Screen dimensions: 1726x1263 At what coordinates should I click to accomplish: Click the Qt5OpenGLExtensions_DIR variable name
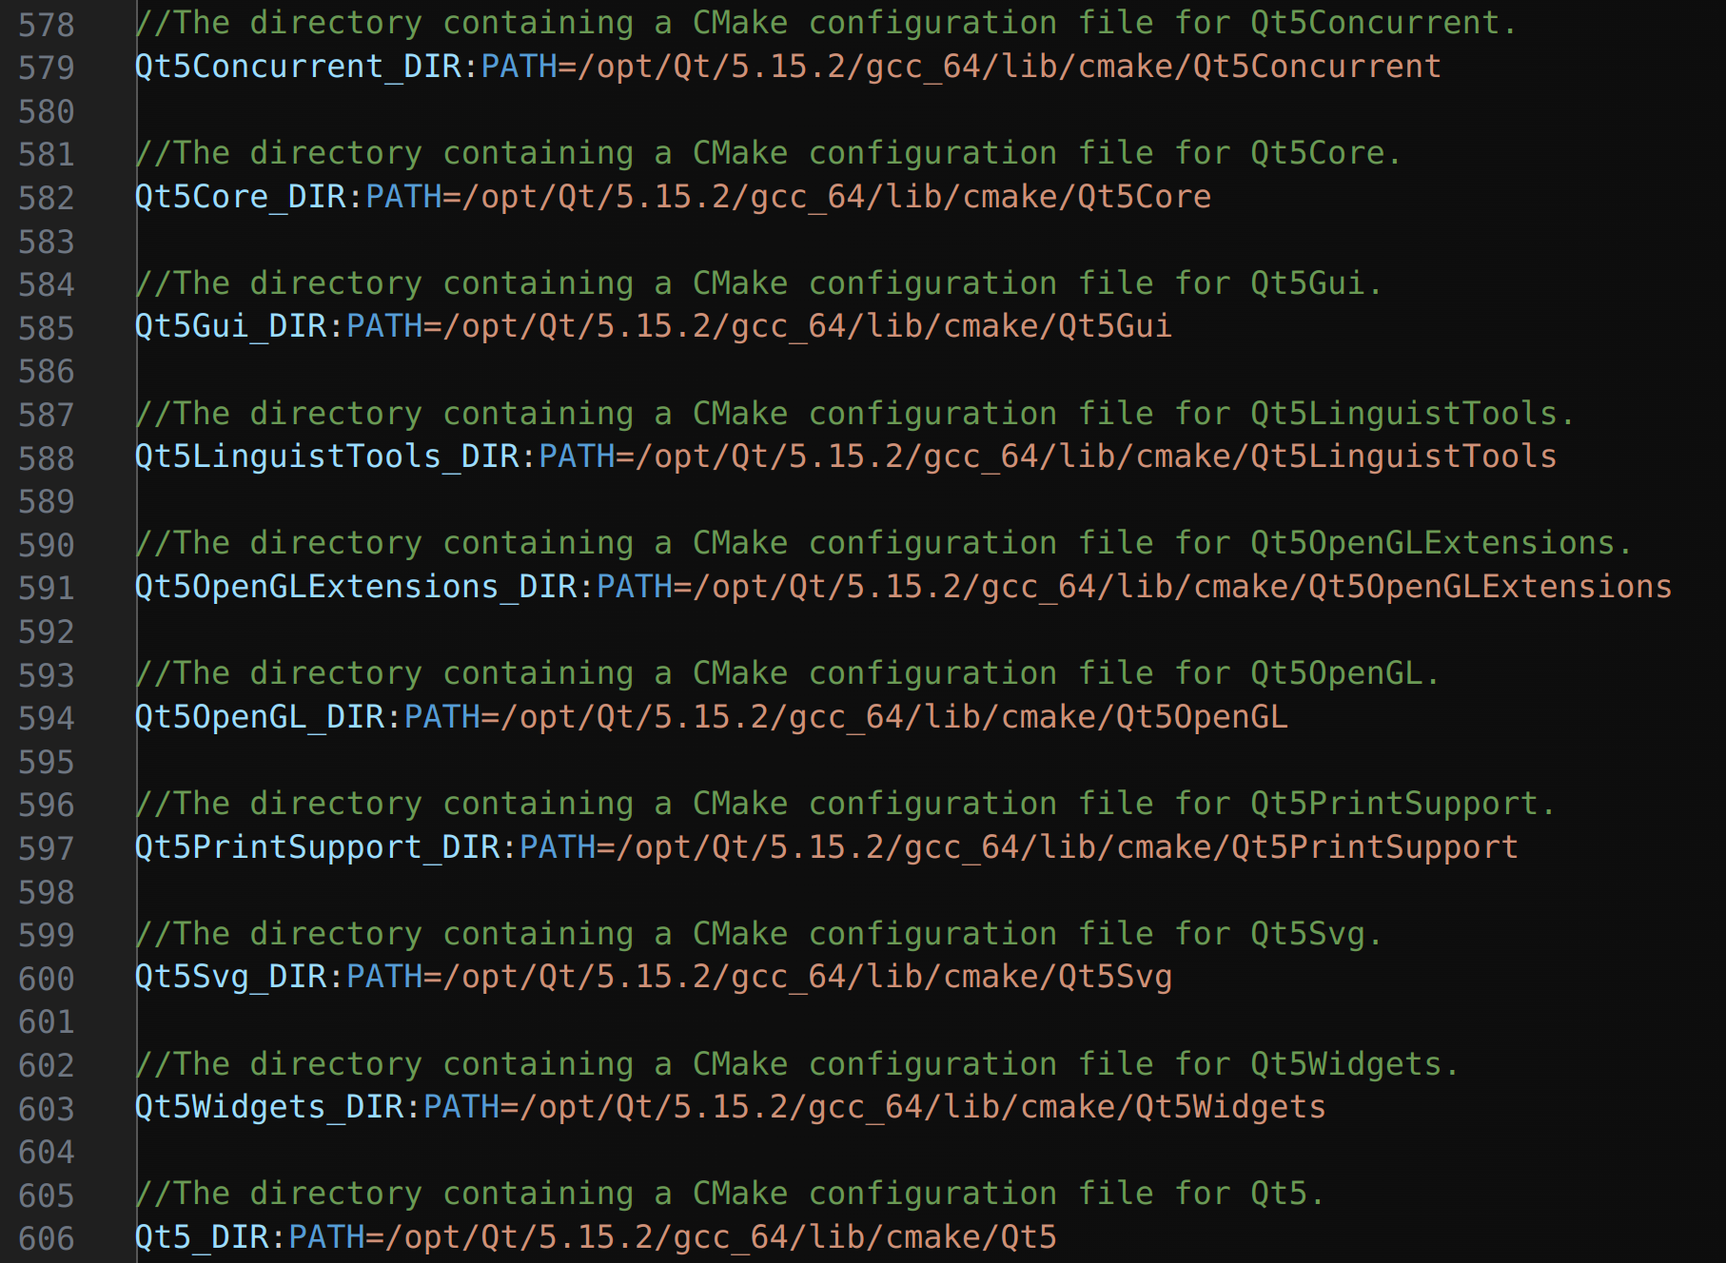356,587
